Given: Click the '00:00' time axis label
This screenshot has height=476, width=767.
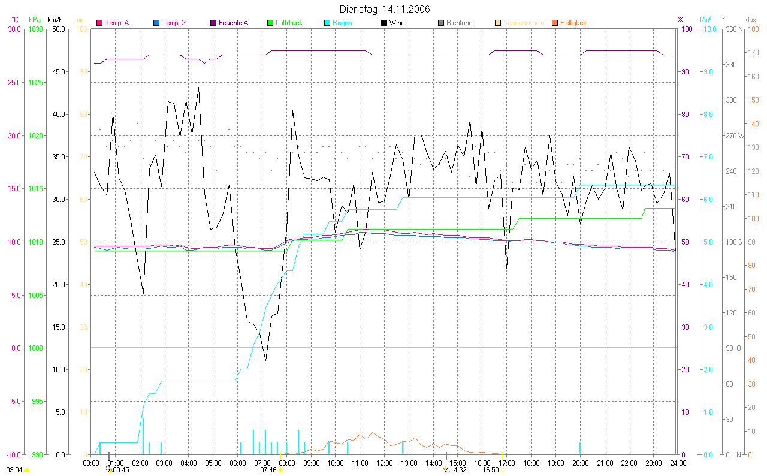Looking at the screenshot, I should 90,463.
